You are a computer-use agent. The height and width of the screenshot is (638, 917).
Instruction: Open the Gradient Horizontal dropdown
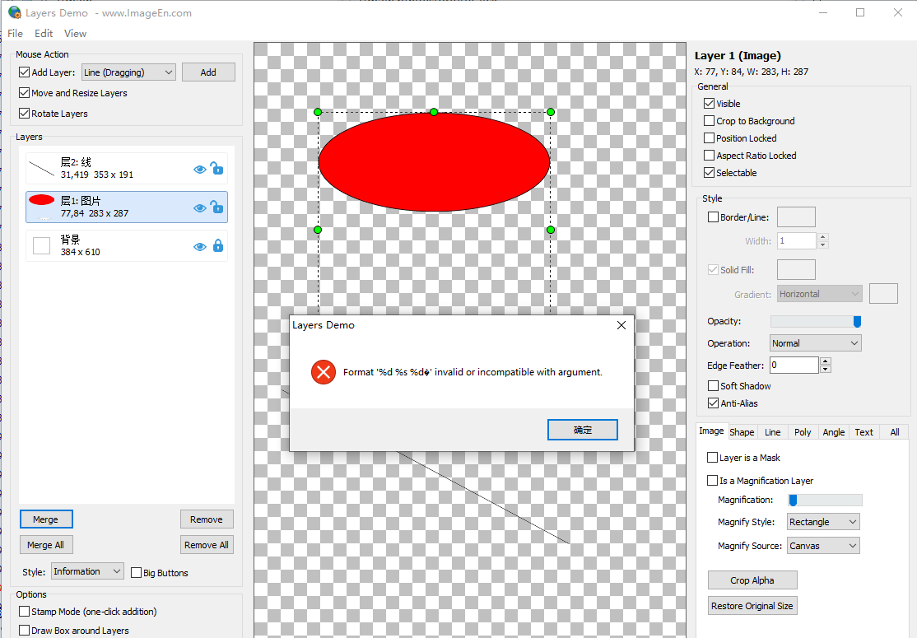[x=820, y=294]
